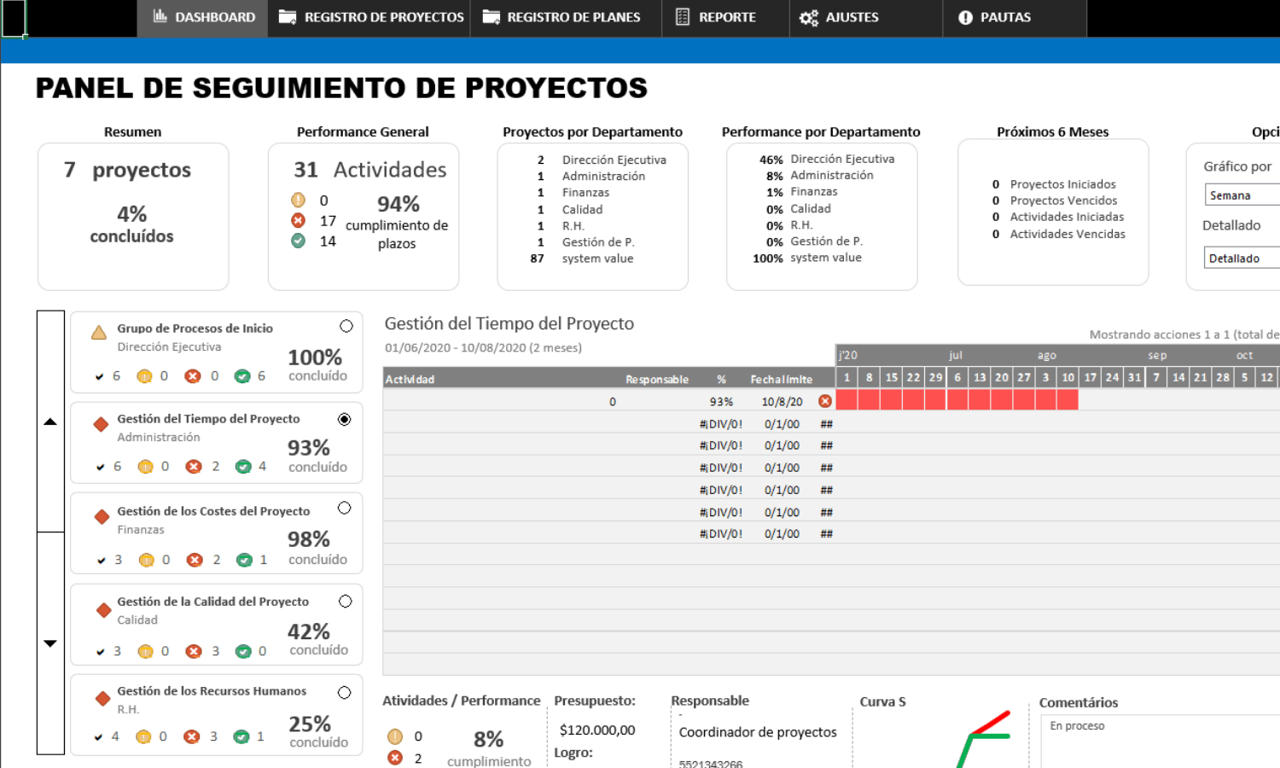Click the checkmark total icon in Grupo de Procesos card
Viewport: 1280px width, 768px height.
(99, 376)
